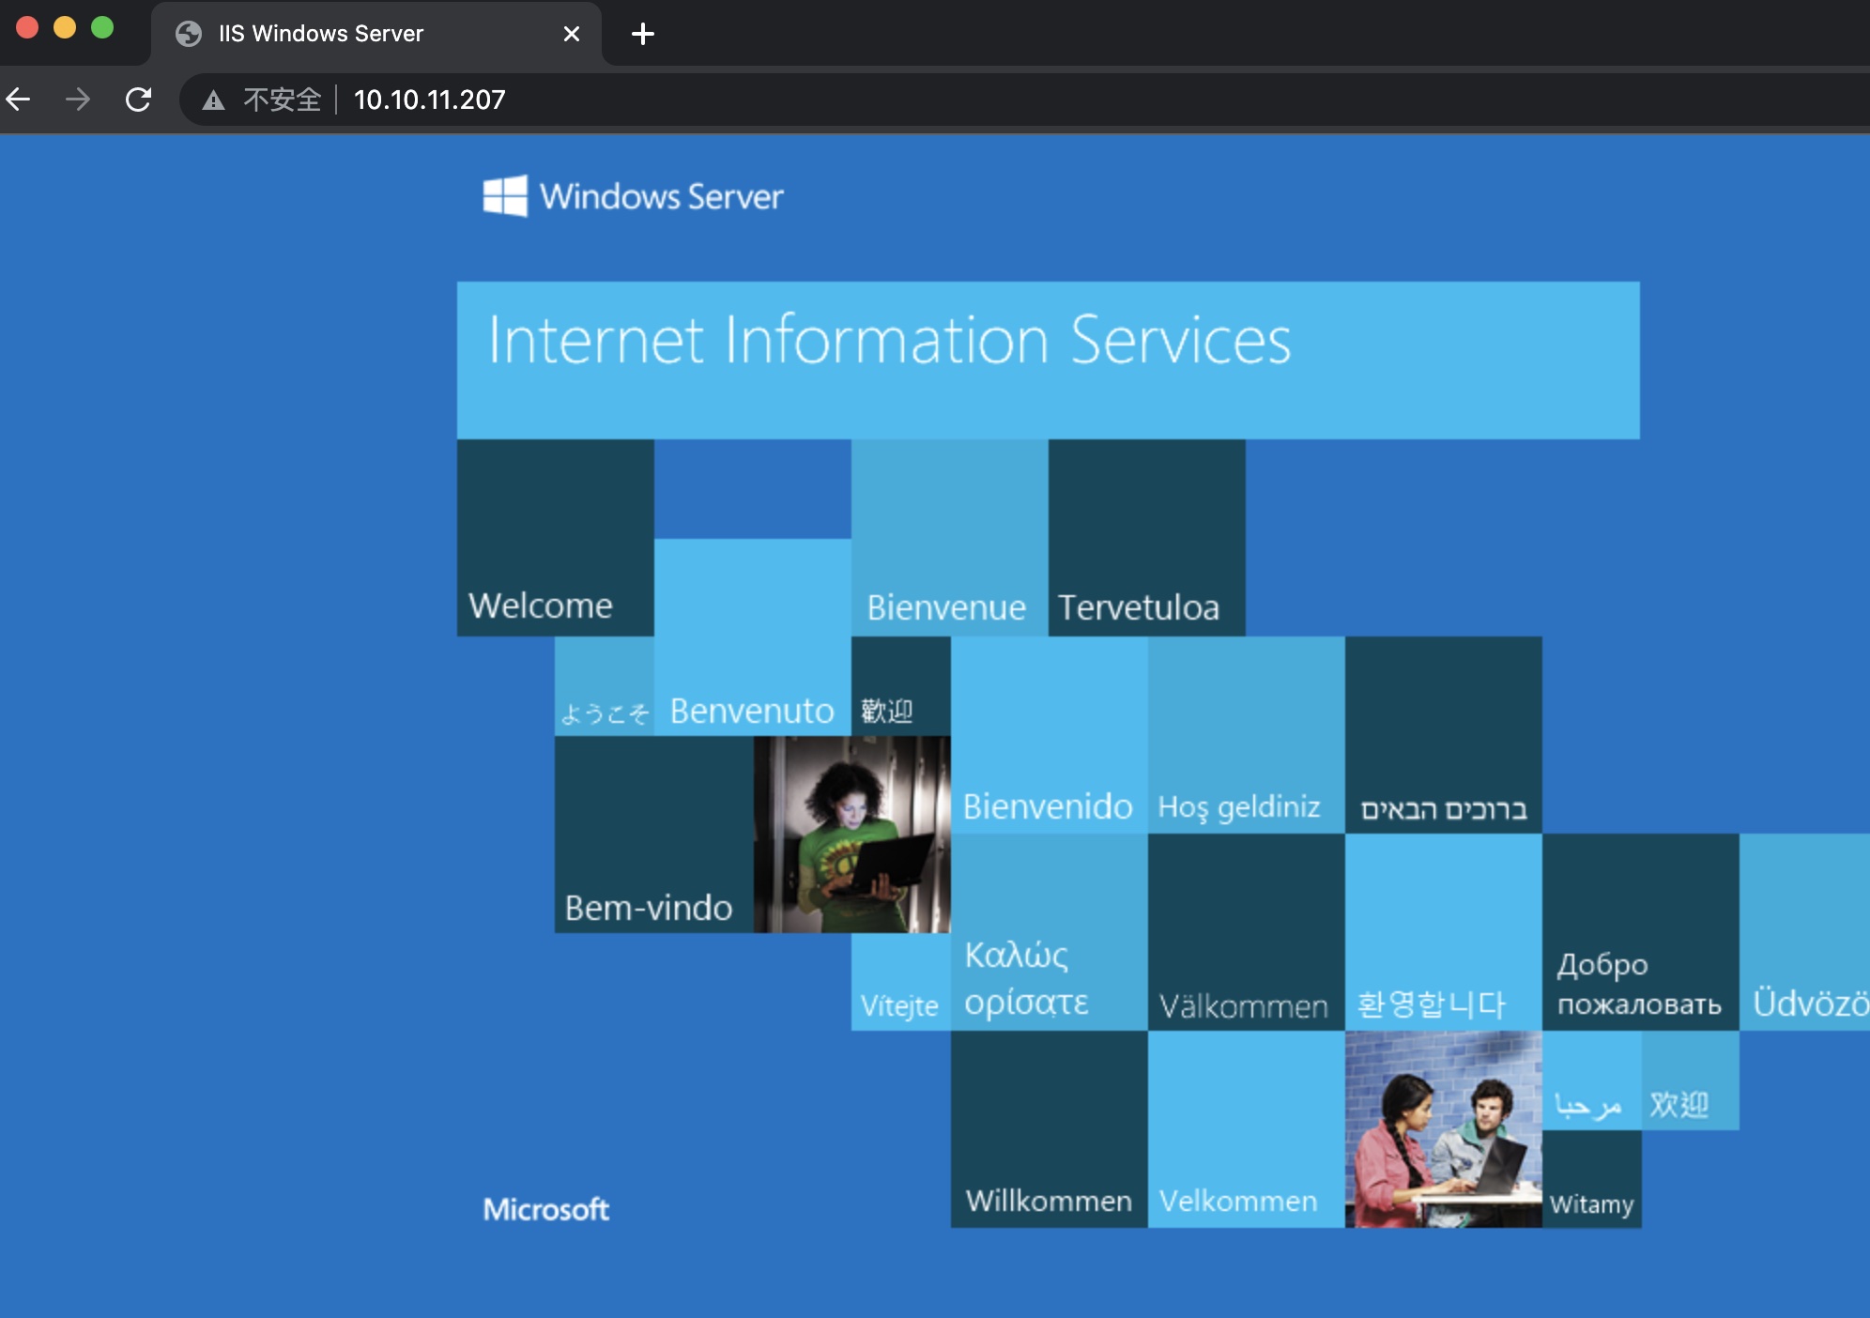Reload the page with refresh icon
Screen dimensions: 1870x1318
(138, 99)
